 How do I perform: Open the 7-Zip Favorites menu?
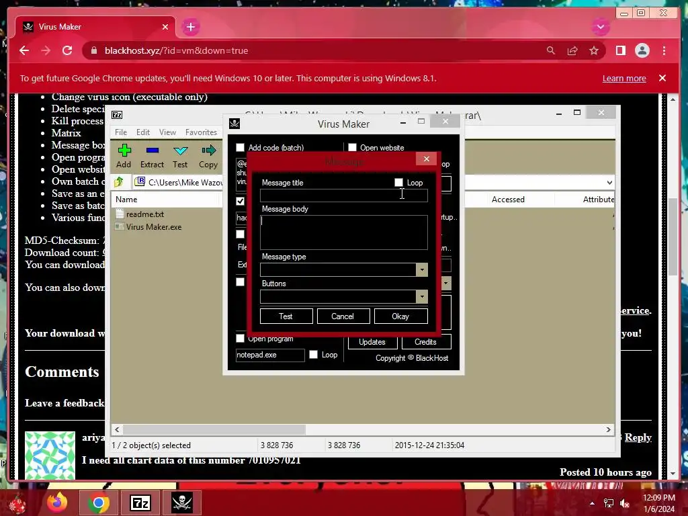coord(201,132)
